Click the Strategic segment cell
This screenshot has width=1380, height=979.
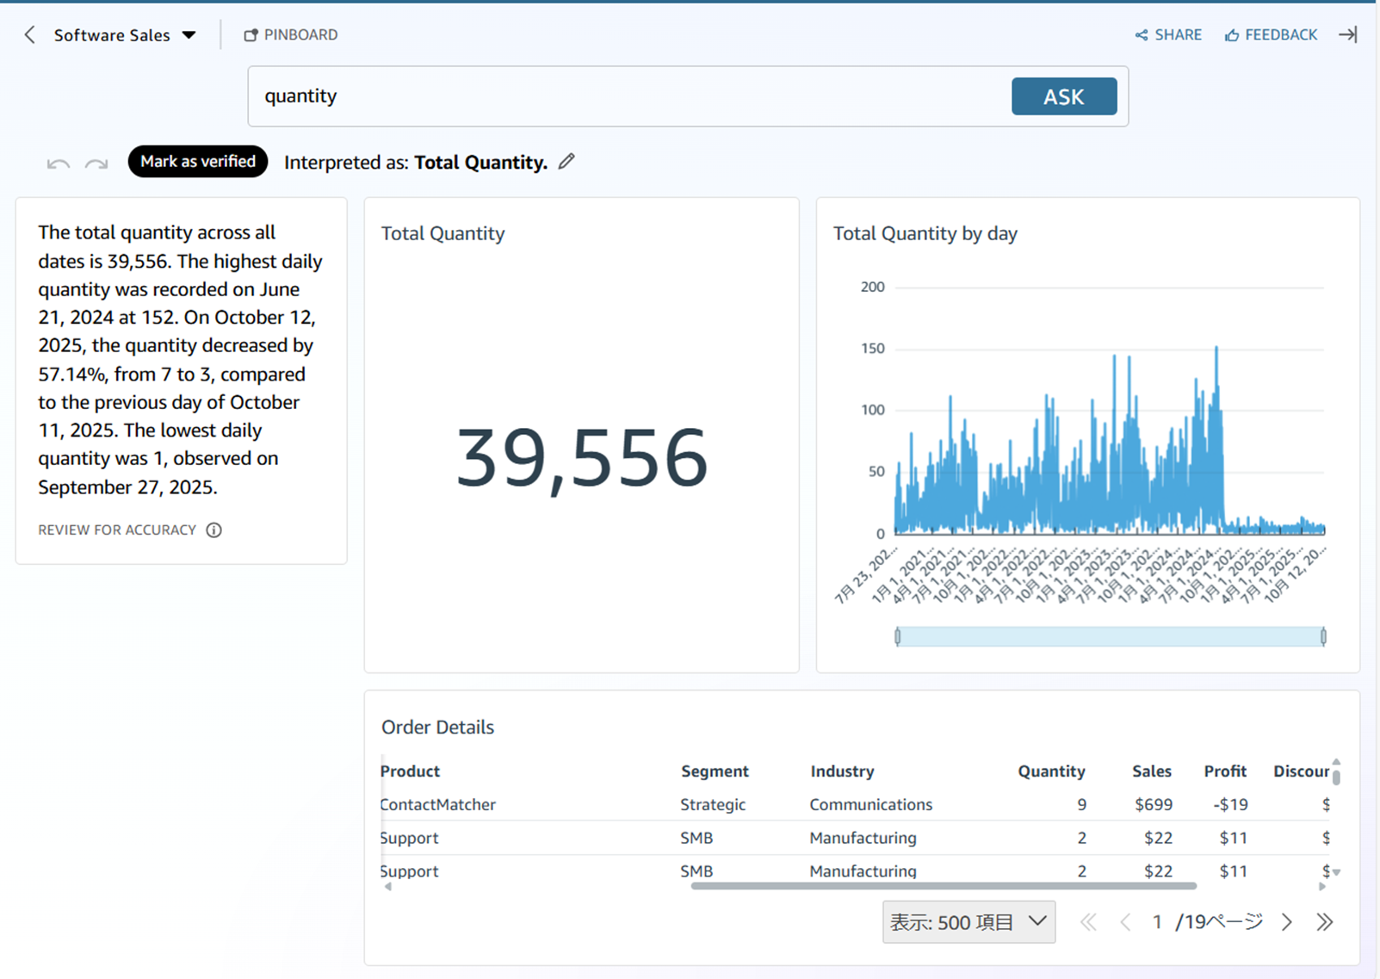[x=713, y=804]
